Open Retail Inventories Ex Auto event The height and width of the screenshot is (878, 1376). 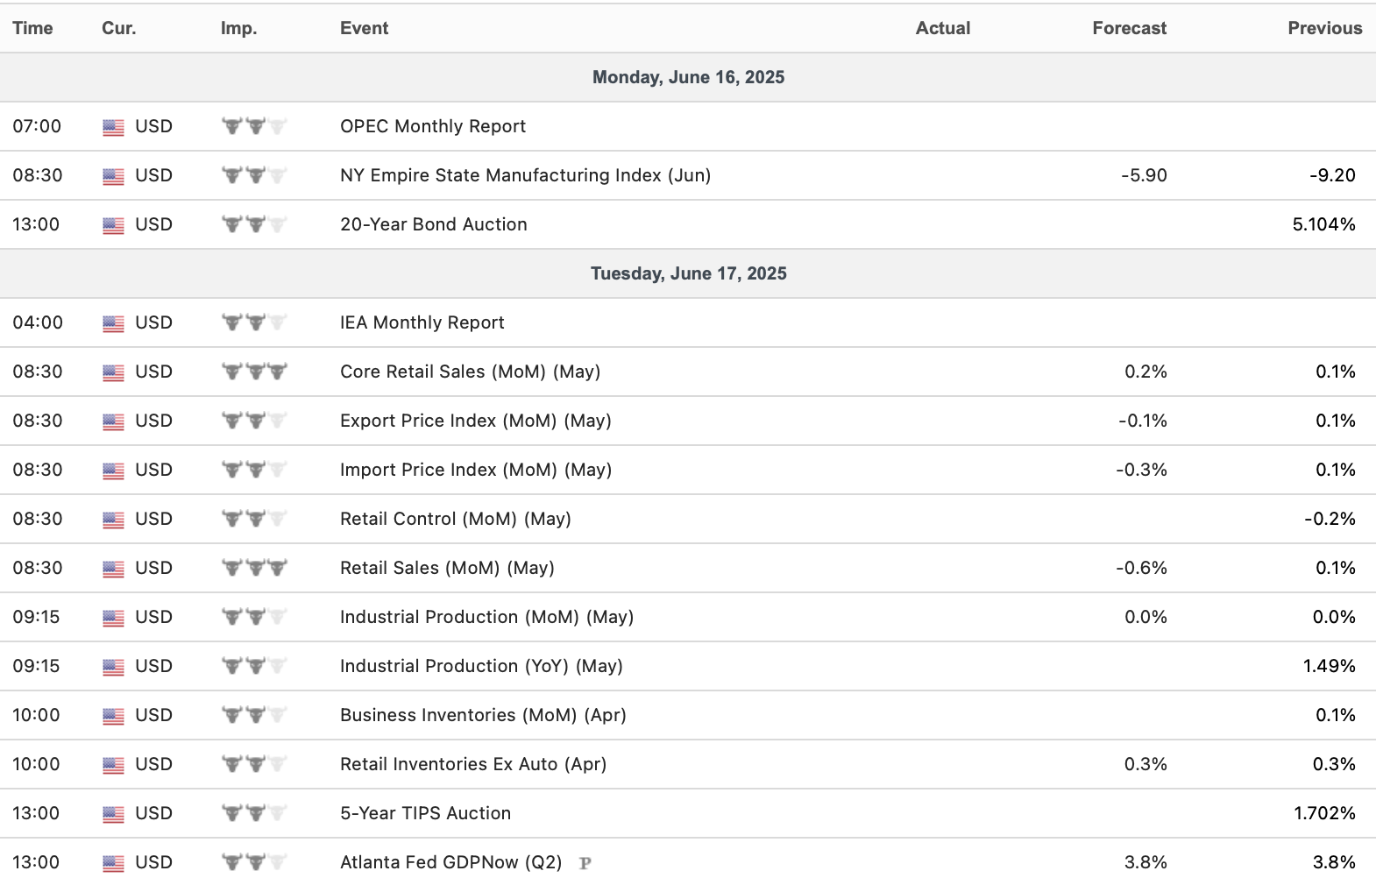[472, 764]
